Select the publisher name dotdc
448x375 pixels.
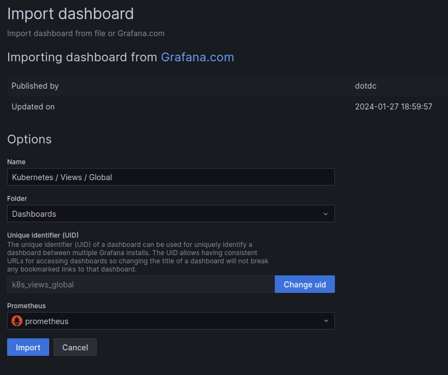click(366, 86)
